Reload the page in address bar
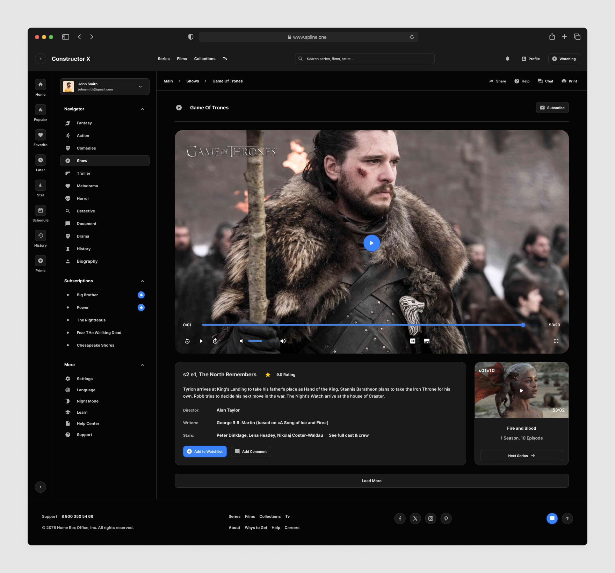 tap(412, 37)
